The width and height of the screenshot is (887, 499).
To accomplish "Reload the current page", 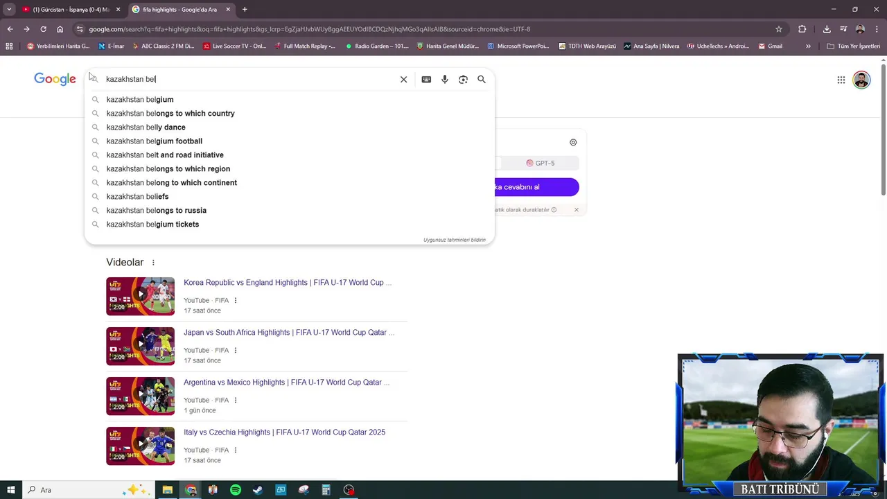I will point(43,29).
